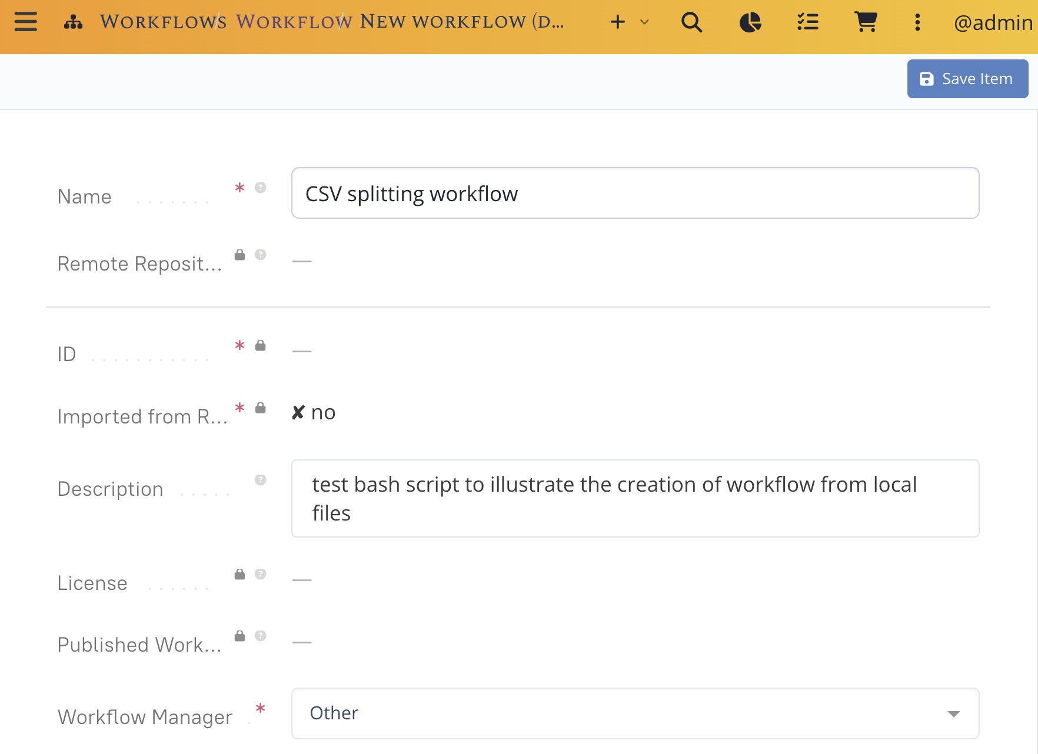Click the lock icon beside License

coord(239,574)
